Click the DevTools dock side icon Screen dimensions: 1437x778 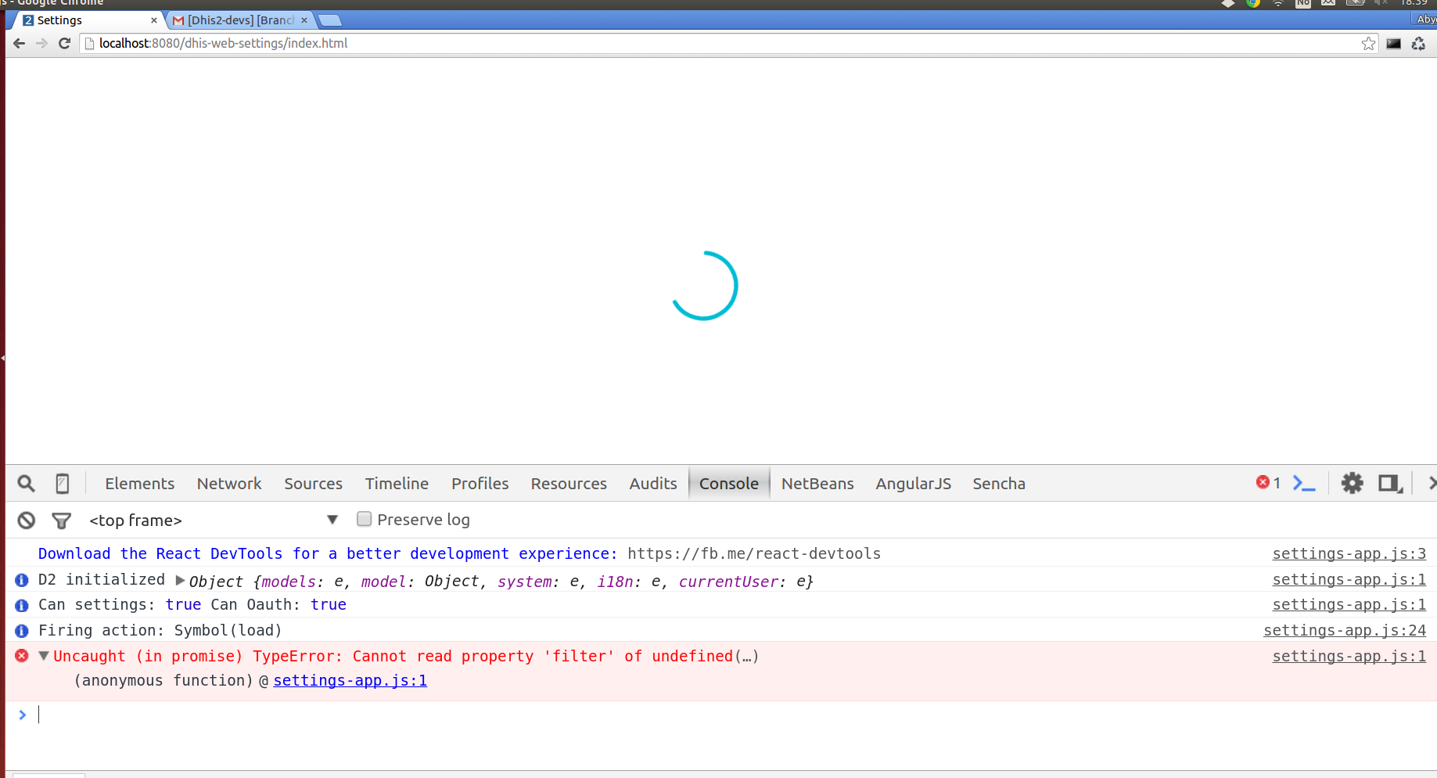pos(1390,484)
